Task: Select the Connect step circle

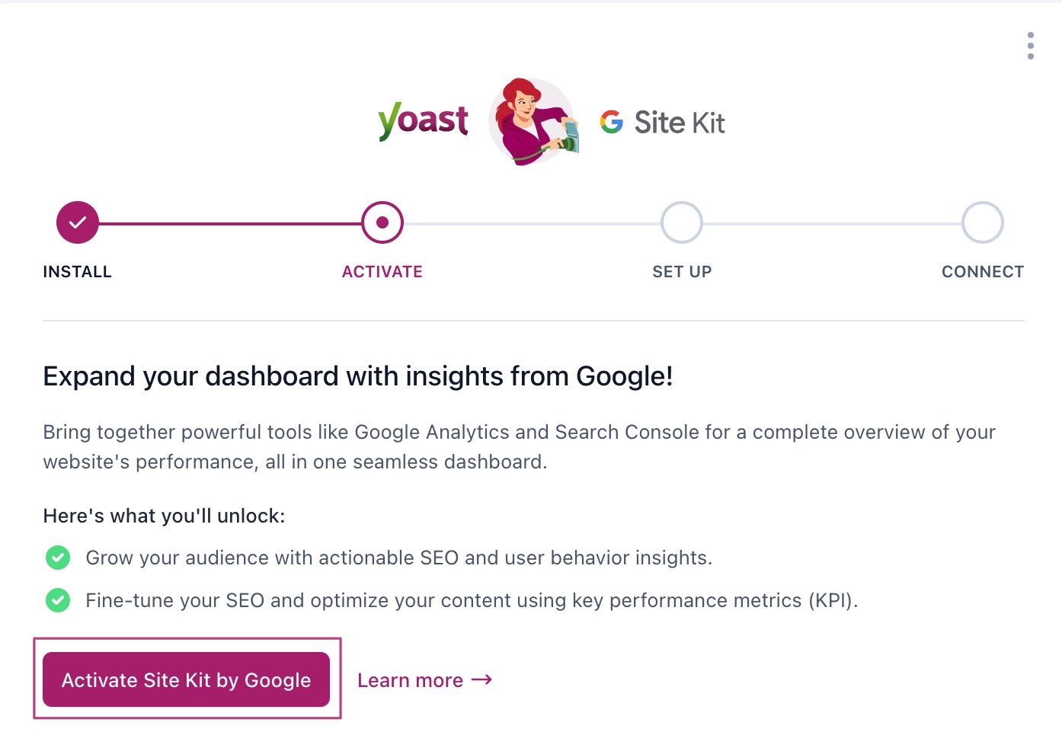Action: point(982,222)
